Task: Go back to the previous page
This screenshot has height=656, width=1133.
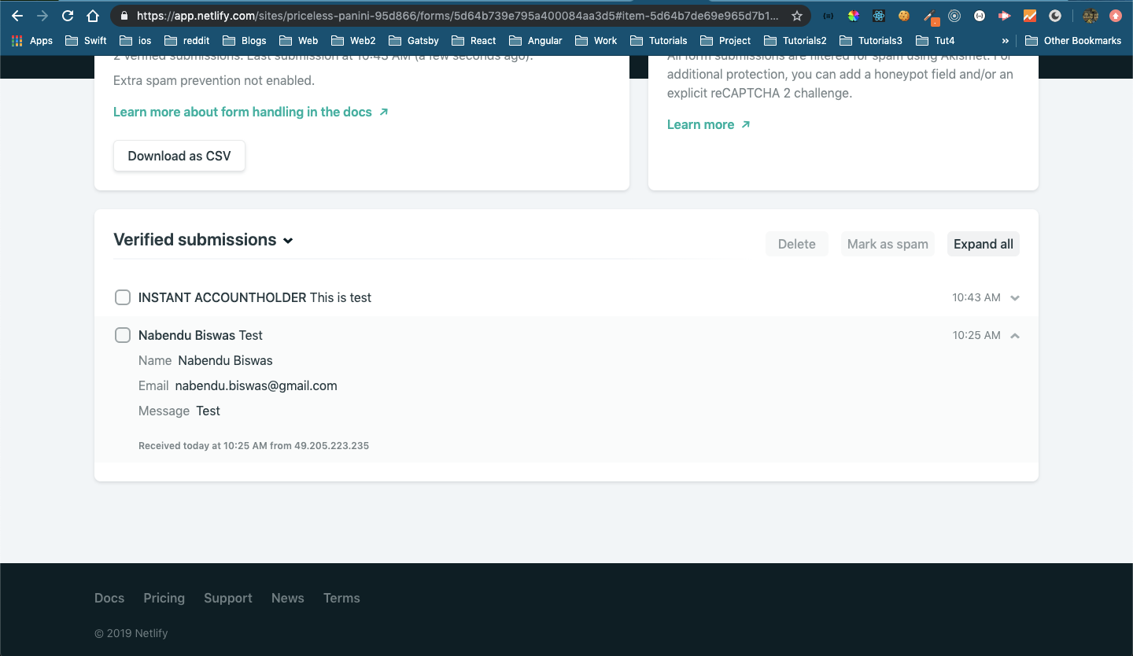Action: pyautogui.click(x=17, y=16)
